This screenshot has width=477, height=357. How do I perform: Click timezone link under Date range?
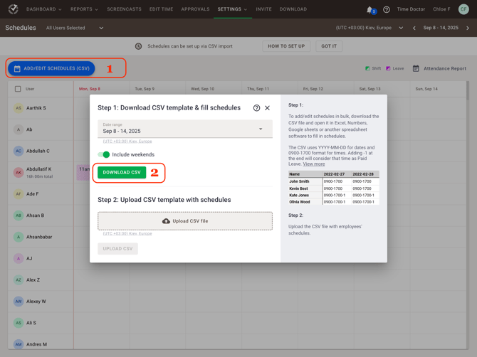(127, 142)
